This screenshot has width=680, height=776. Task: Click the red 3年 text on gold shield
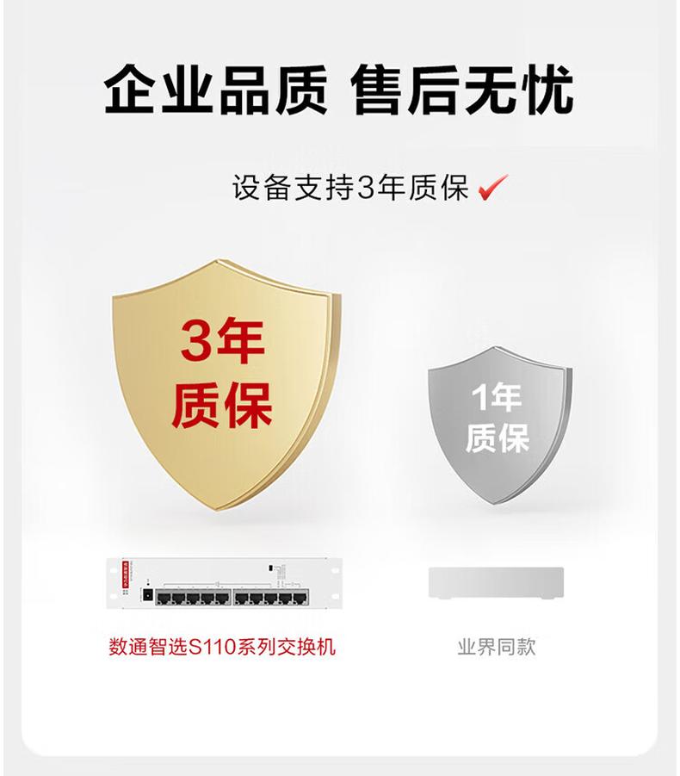[x=222, y=341]
